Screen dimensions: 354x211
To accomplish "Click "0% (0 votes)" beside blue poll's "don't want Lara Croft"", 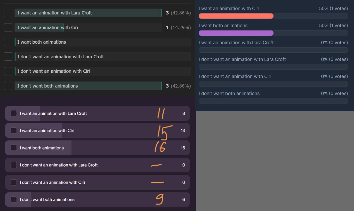I will tap(334, 59).
